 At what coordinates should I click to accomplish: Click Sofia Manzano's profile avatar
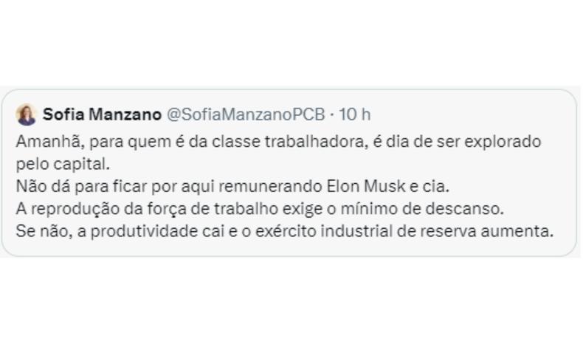pyautogui.click(x=27, y=114)
